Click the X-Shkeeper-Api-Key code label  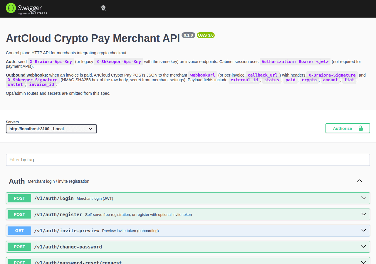[119, 62]
